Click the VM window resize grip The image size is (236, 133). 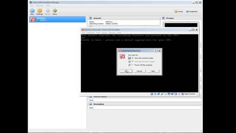(x=198, y=95)
